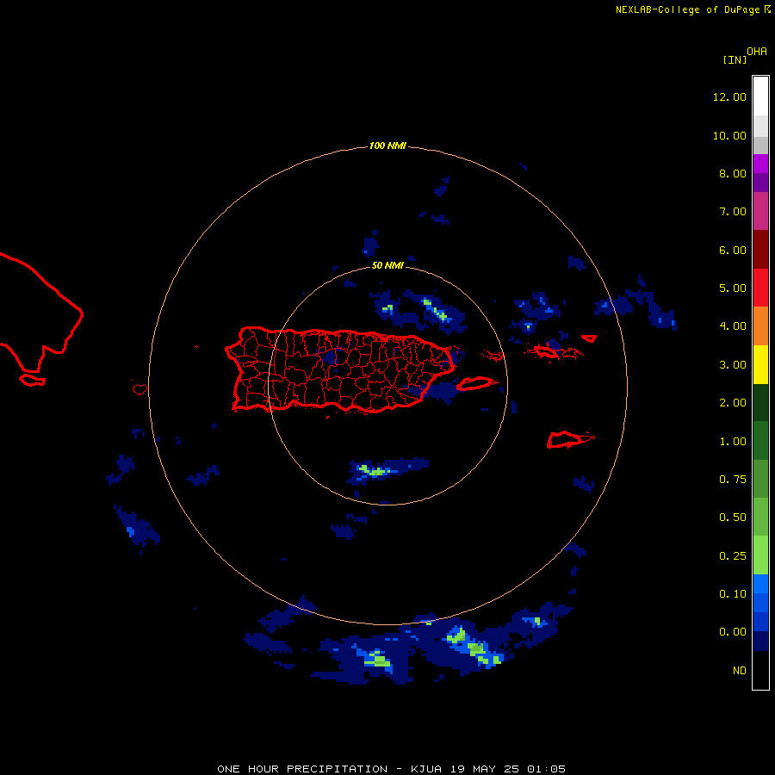This screenshot has width=775, height=775.
Task: Click the KJUA radar station identifier
Action: point(426,769)
